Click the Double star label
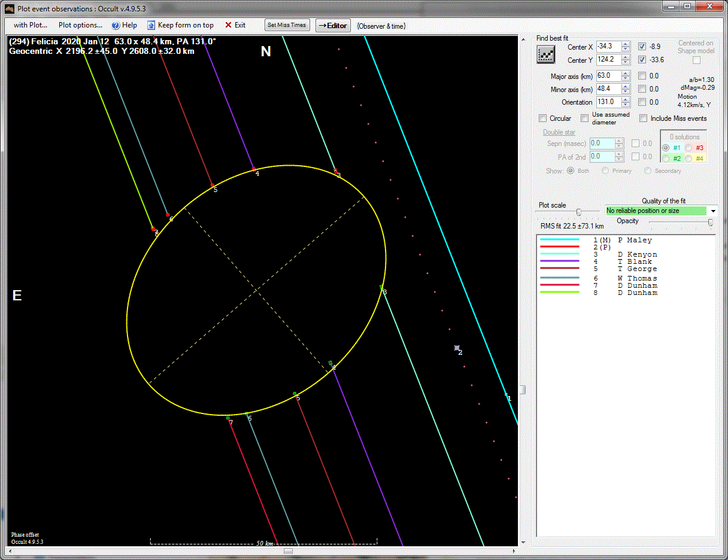The image size is (728, 560). (559, 132)
